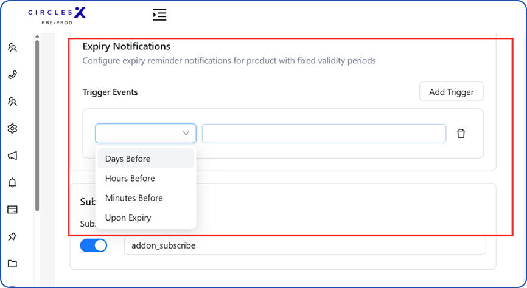Screen dimensions: 527x288
Task: Click the users icon below the phone icon
Action: click(x=12, y=101)
